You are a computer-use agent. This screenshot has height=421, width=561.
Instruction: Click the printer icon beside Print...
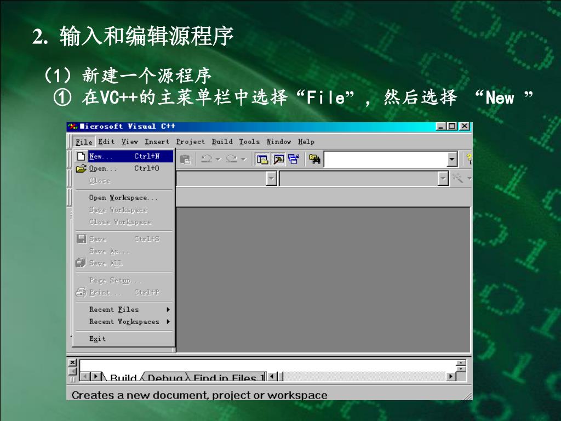pos(81,293)
